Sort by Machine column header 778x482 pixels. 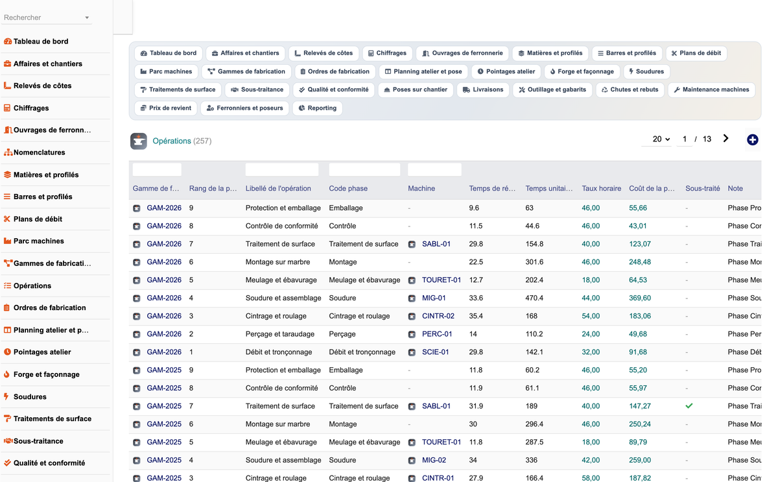click(x=421, y=189)
